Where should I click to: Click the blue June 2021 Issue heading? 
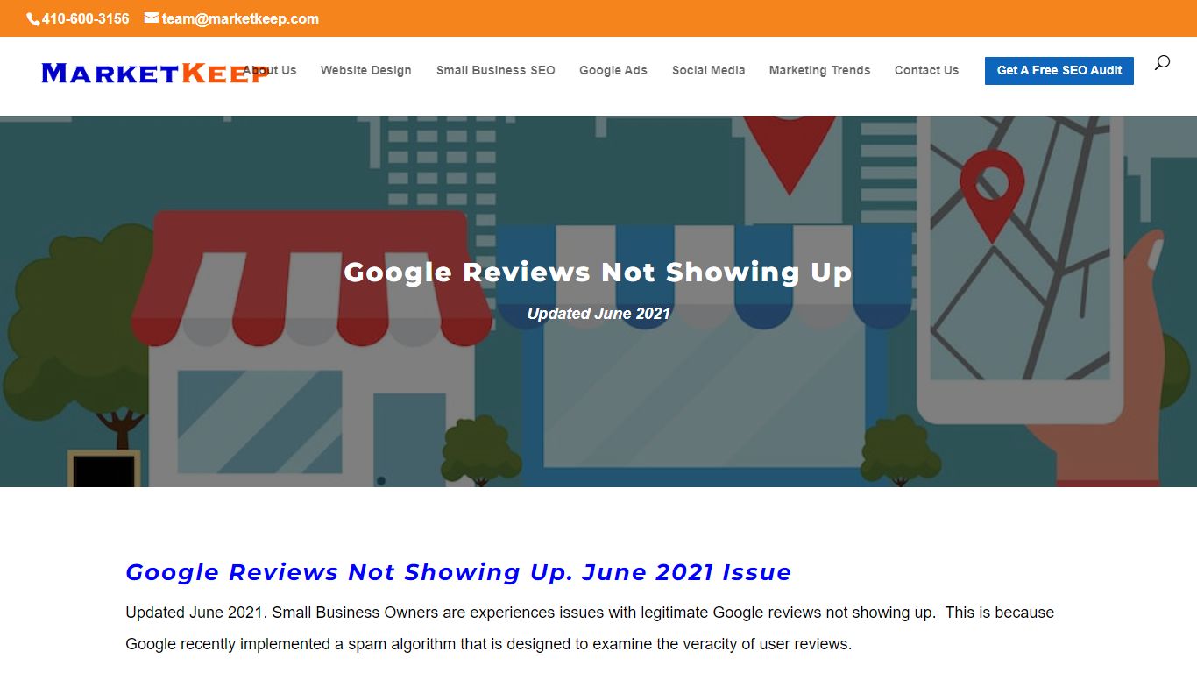pyautogui.click(x=458, y=572)
